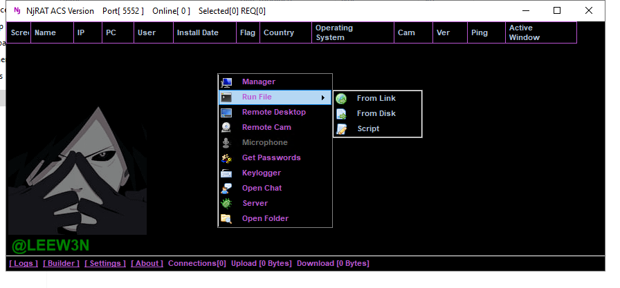
Task: Open the [Builder] link
Action: point(61,263)
